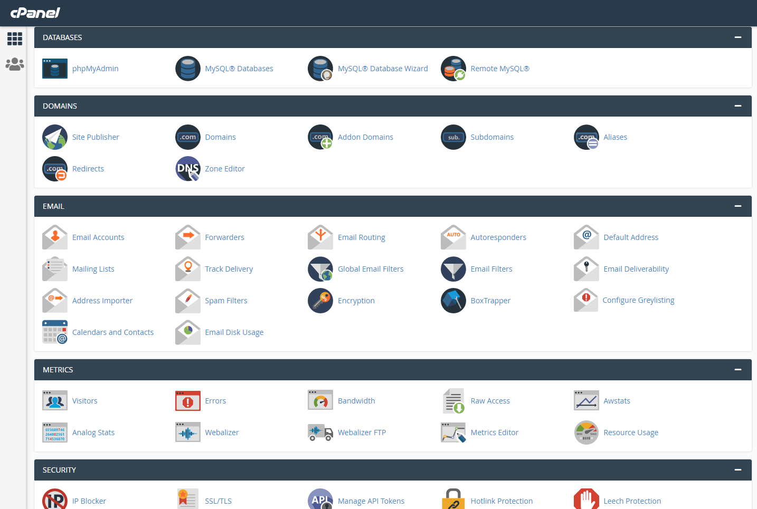The width and height of the screenshot is (757, 509).
Task: Open the Bandwidth gauge icon
Action: 320,400
